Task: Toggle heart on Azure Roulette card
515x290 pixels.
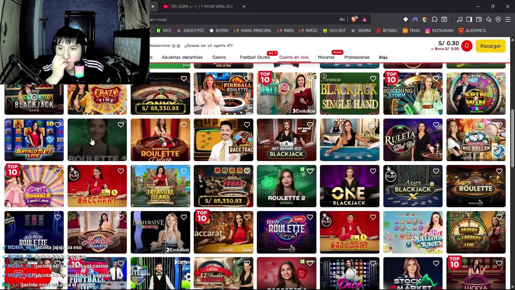Action: click(x=499, y=171)
